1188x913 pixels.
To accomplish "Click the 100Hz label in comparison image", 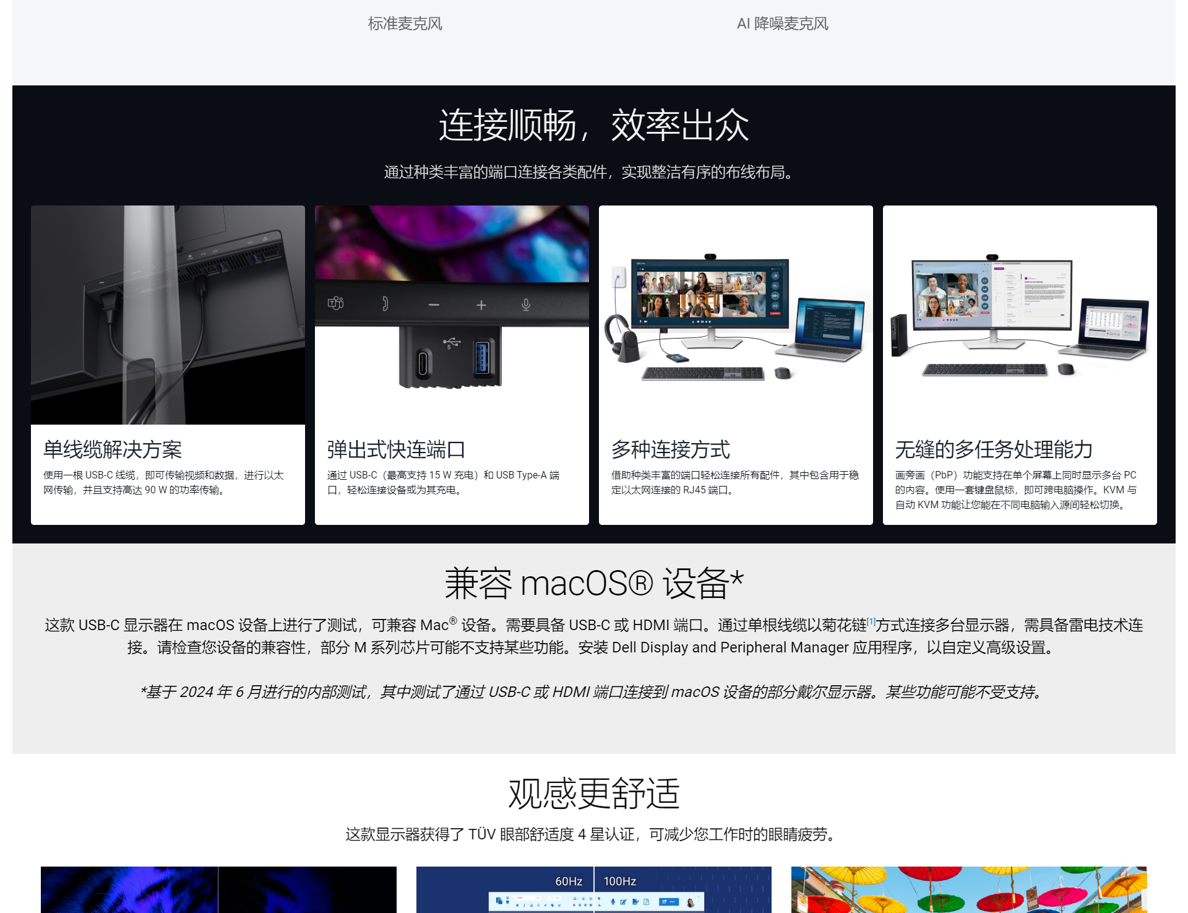I will coord(619,881).
